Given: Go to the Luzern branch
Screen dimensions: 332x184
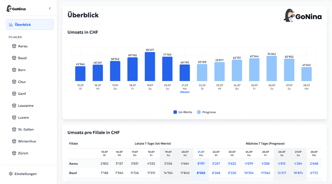Looking at the screenshot, I should [x=23, y=117].
